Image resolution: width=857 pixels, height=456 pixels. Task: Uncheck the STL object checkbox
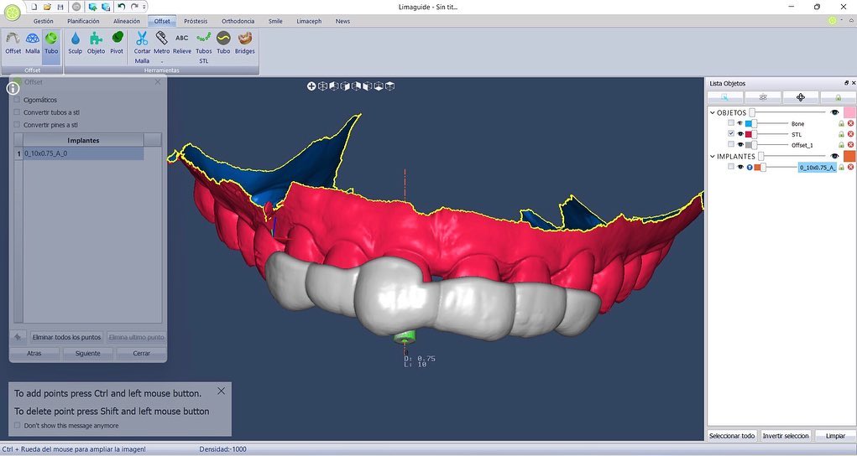(731, 134)
